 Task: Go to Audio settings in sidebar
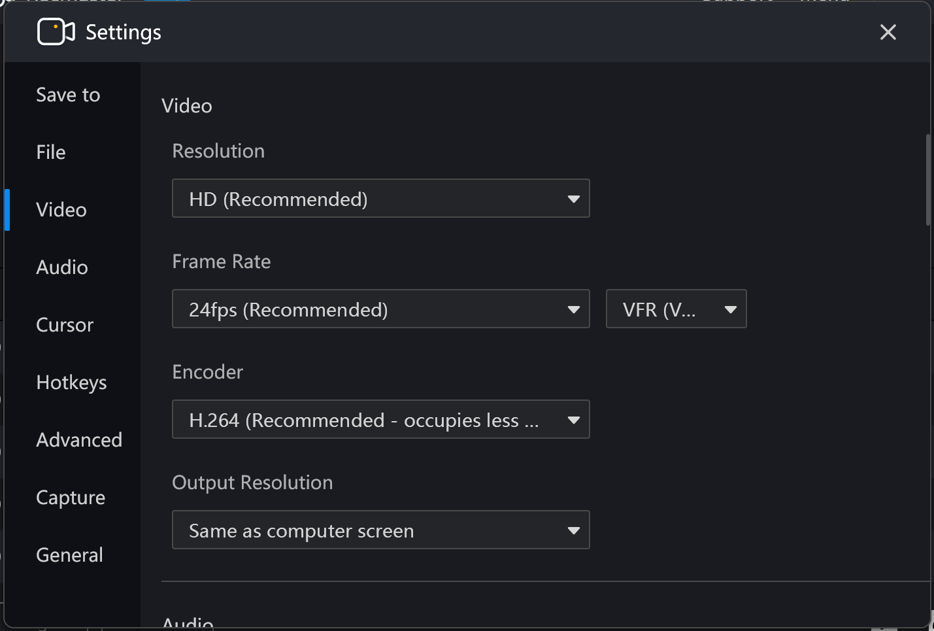tap(62, 267)
